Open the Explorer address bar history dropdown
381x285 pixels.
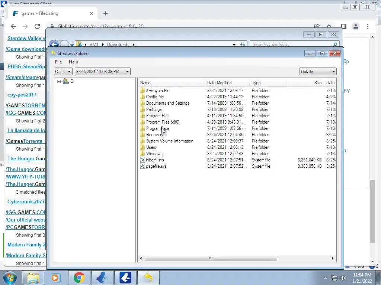(234, 45)
